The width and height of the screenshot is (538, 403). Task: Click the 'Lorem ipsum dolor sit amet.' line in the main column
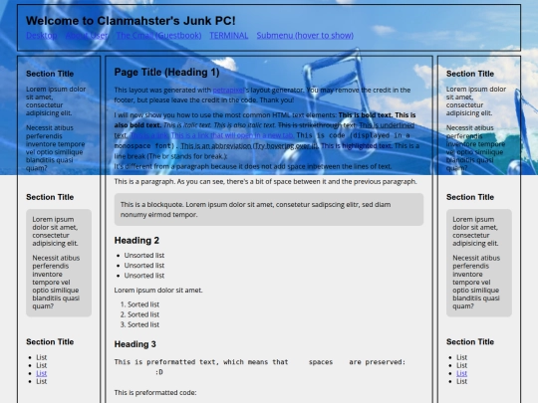click(158, 291)
